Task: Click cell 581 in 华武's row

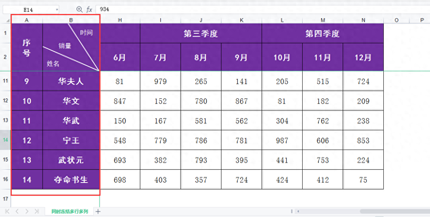Action: pos(201,120)
